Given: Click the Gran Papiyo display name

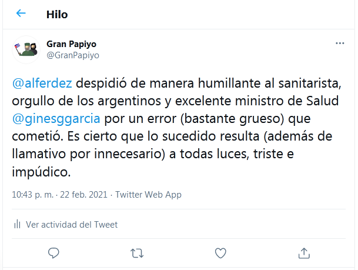Looking at the screenshot, I should (x=71, y=44).
